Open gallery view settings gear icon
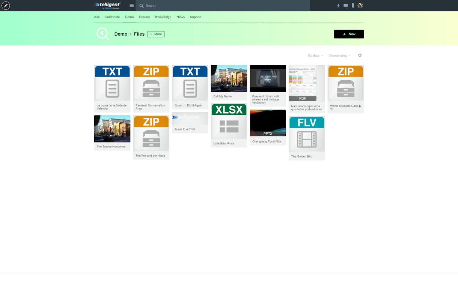 360,55
